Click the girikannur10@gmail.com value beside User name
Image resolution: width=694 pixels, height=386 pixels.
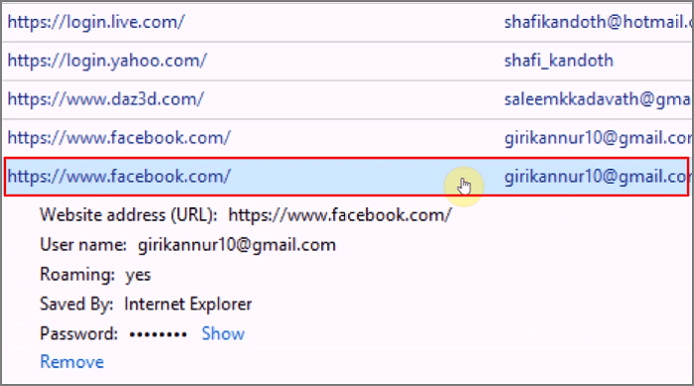click(237, 245)
